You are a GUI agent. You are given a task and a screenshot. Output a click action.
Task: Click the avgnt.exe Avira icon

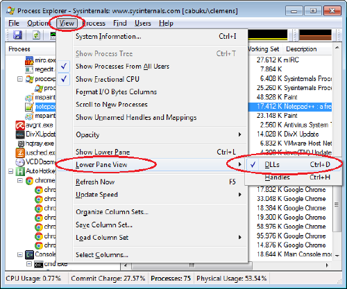20,125
